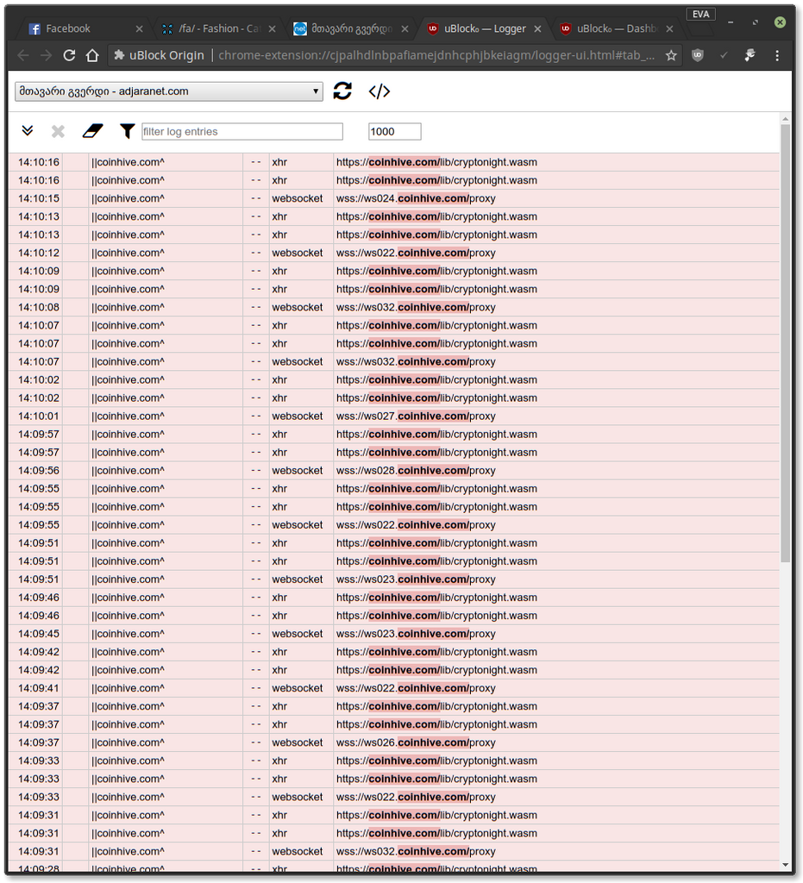Toggle the funnel filter icon

(x=128, y=131)
